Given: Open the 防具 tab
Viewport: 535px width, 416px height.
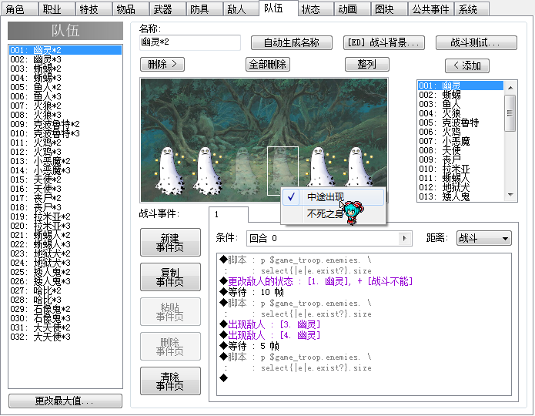Looking at the screenshot, I should point(204,9).
